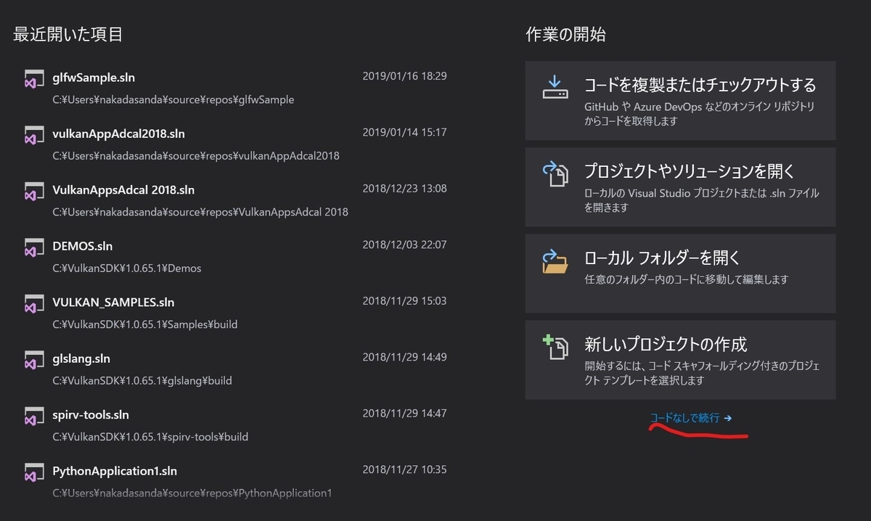Click the spirv-tools.sln solution icon

(34, 416)
